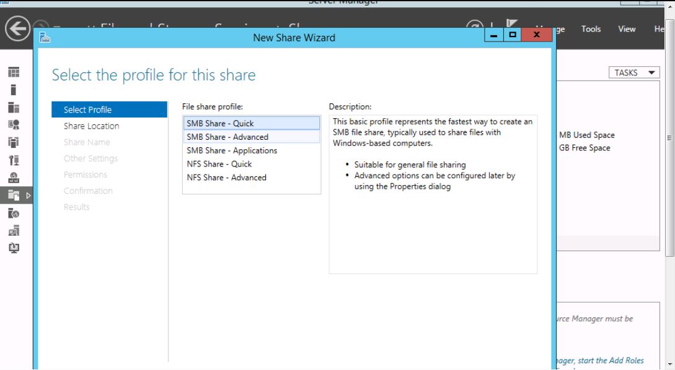Open the View menu

coord(627,29)
